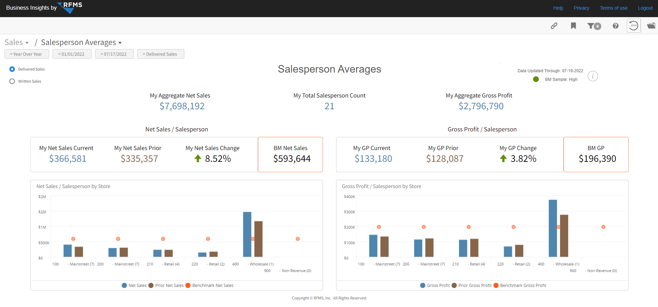Toggle the Benchmark Net Sales legend swatch

[188, 286]
